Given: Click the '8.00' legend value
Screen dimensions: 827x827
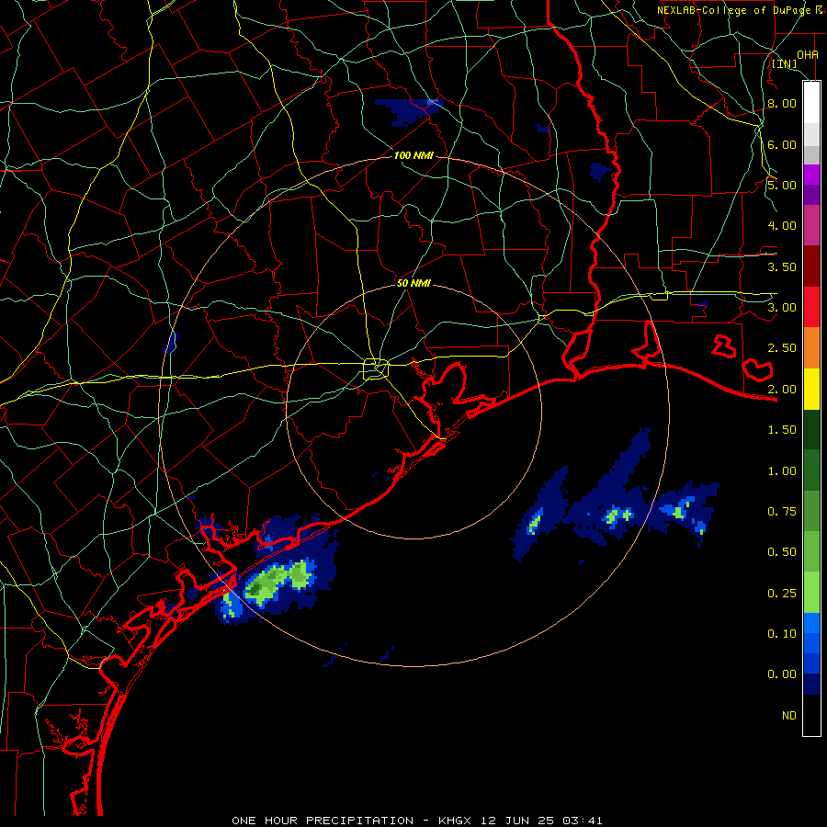Looking at the screenshot, I should click(782, 103).
